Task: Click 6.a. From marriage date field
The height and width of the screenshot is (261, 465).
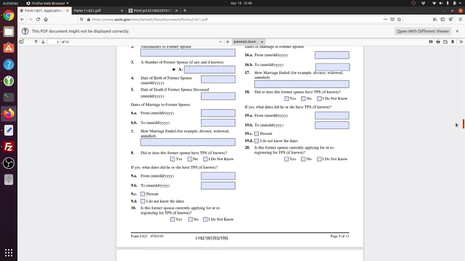Action: point(218,113)
